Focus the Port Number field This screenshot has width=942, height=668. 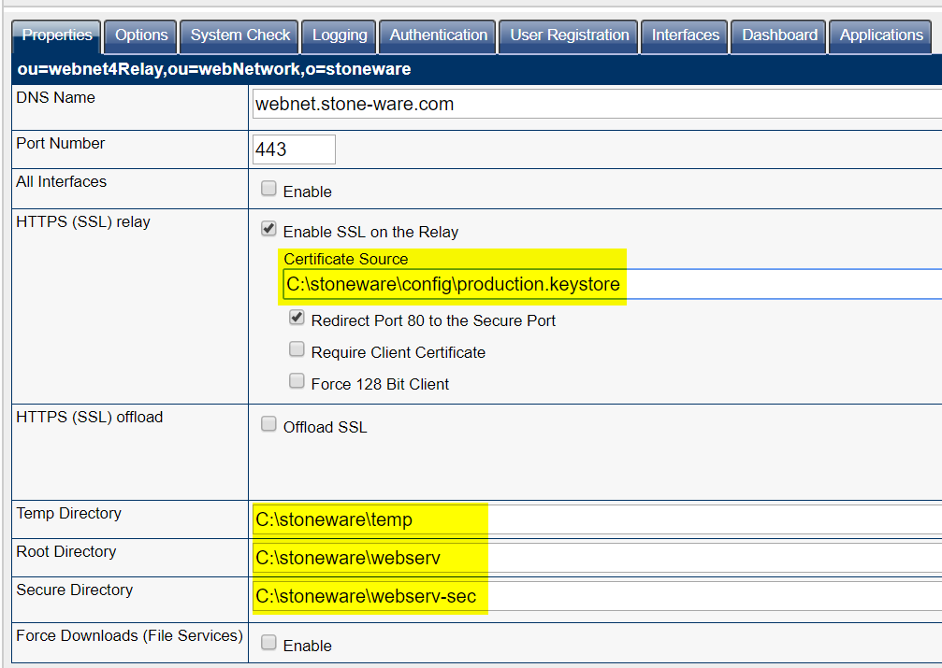pos(294,149)
